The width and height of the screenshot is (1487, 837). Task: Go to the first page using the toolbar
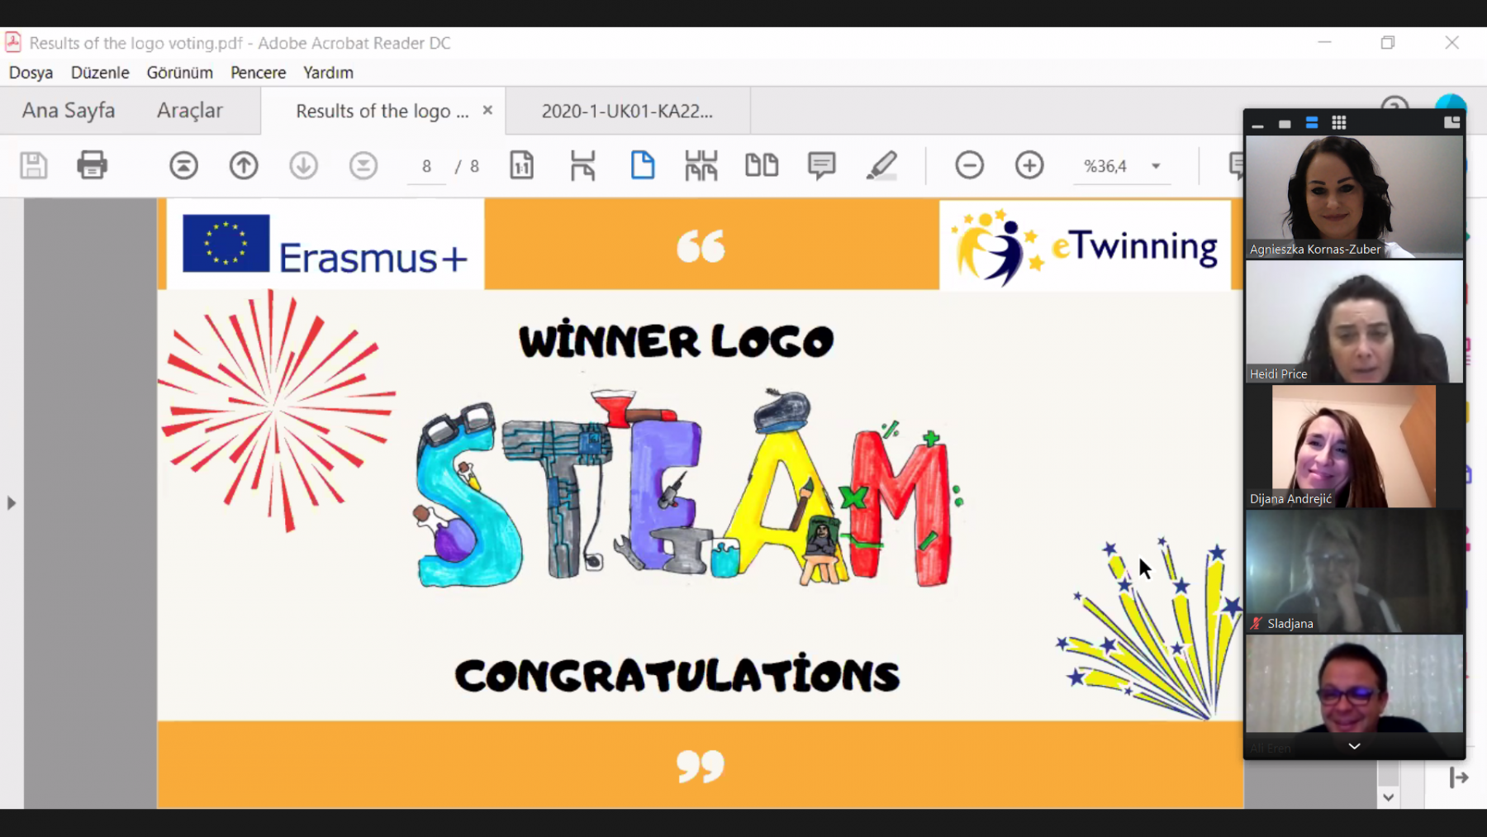[x=183, y=165]
